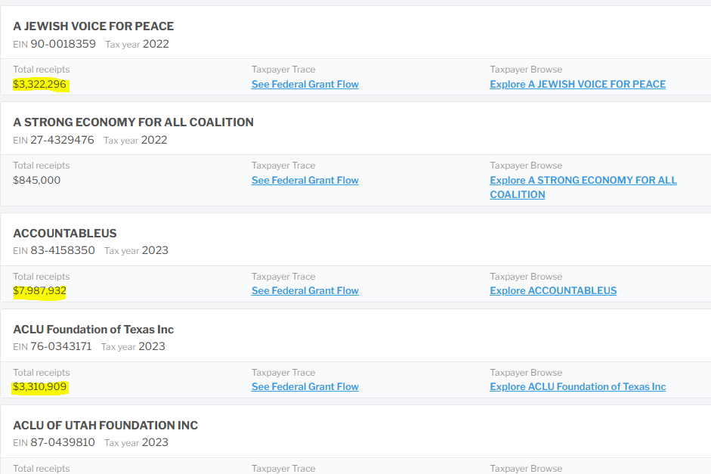
Task: Click EIN number 90-0018359
Action: tap(63, 44)
